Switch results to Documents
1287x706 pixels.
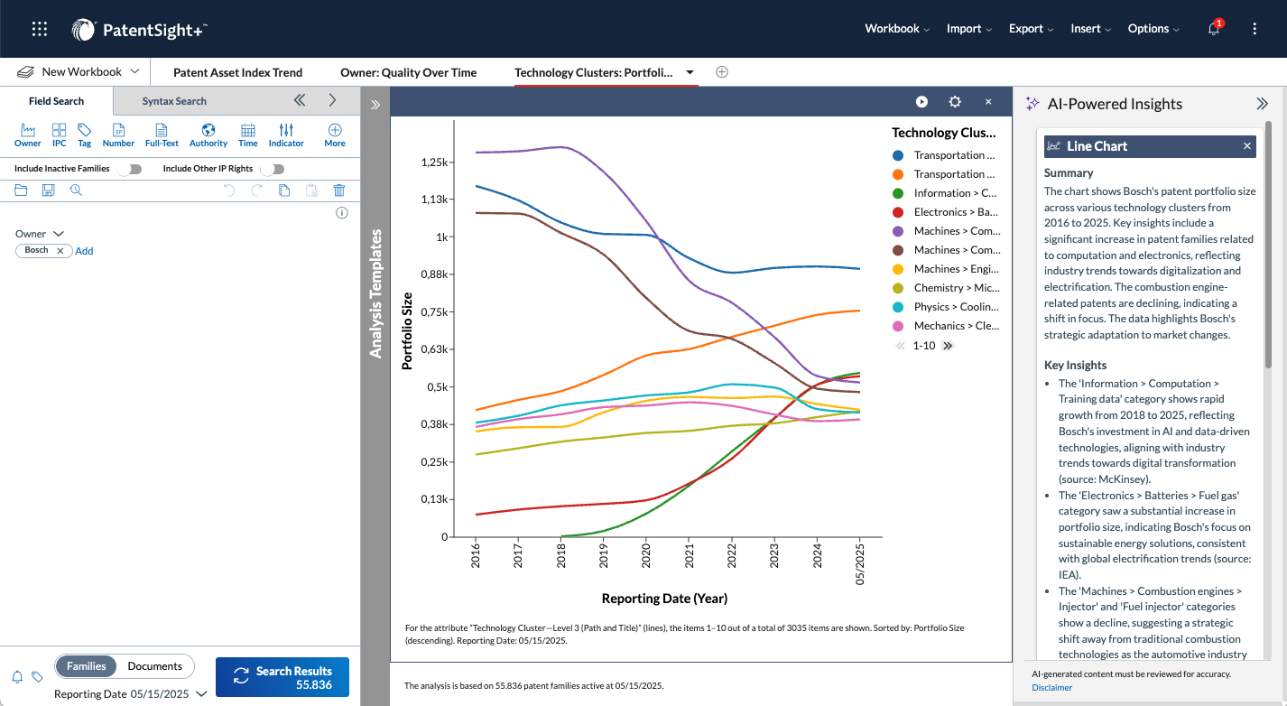155,666
